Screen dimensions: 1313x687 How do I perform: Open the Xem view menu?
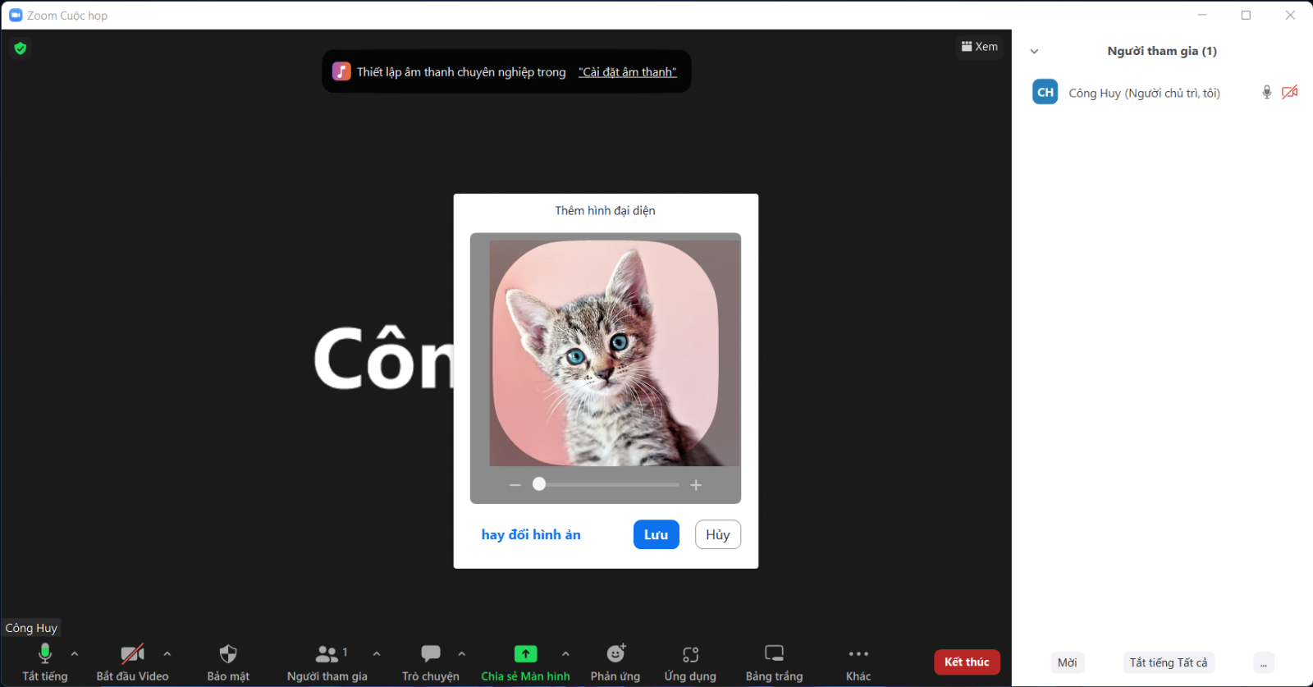[x=980, y=47]
